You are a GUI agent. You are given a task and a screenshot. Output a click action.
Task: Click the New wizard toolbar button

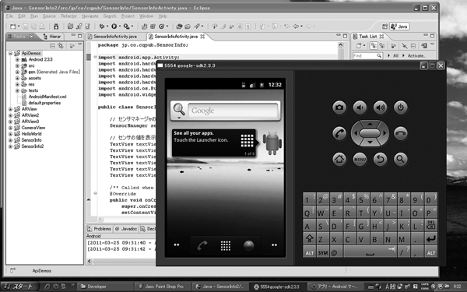click(12, 26)
